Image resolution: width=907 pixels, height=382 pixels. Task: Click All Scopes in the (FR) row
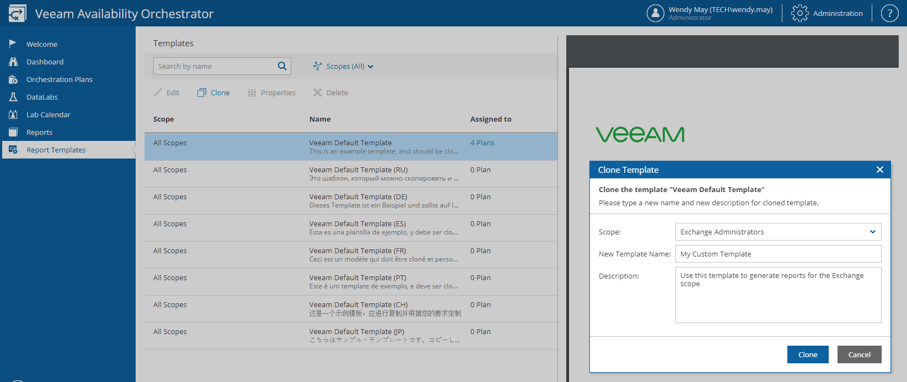170,250
